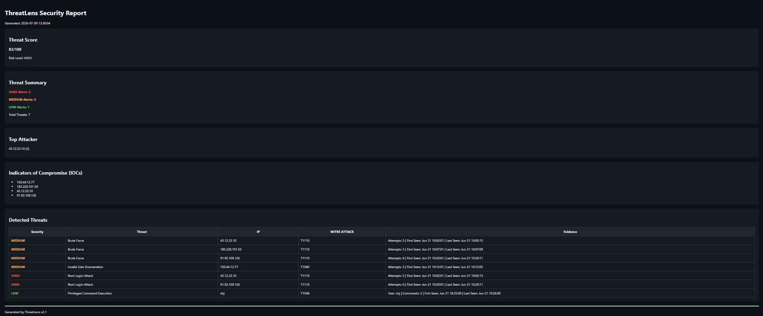Select IP 103.44.12.77 in the threats table
The width and height of the screenshot is (763, 316).
(x=229, y=267)
